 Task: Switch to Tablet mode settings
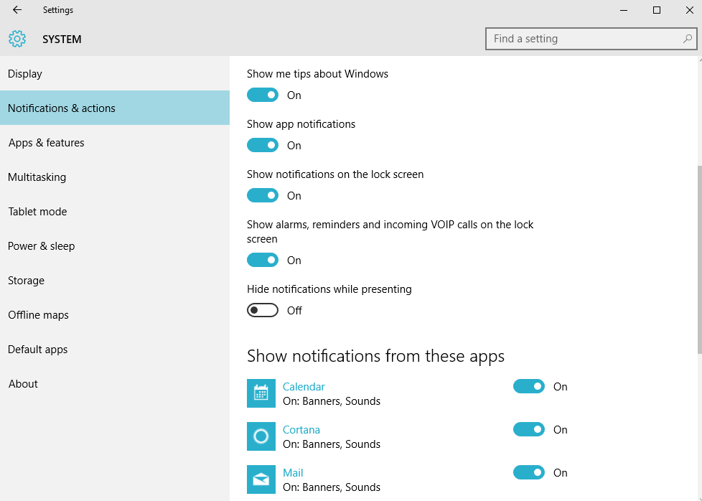(115, 211)
